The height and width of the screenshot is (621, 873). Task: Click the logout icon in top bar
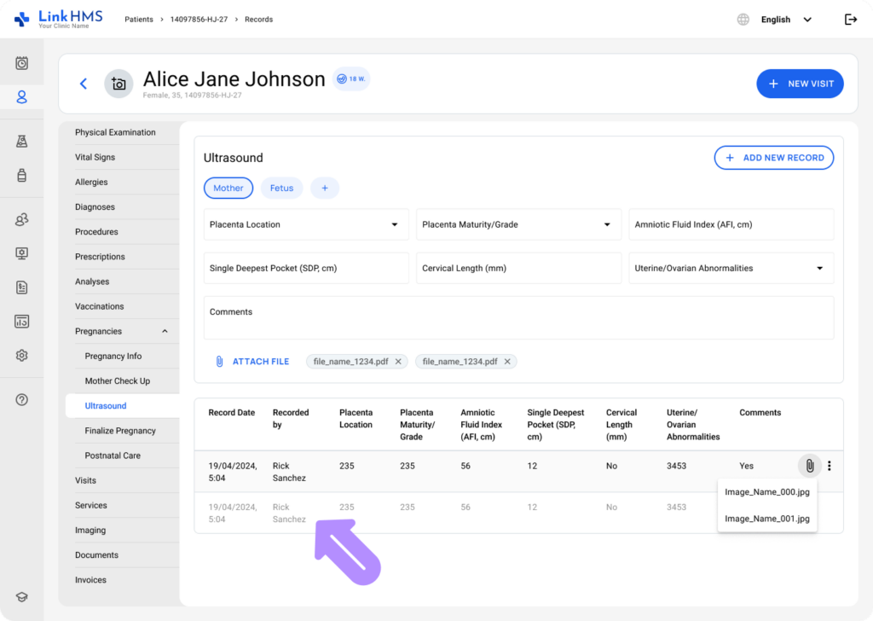850,20
